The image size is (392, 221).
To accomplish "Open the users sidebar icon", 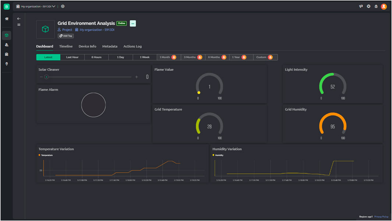I will pyautogui.click(x=7, y=45).
